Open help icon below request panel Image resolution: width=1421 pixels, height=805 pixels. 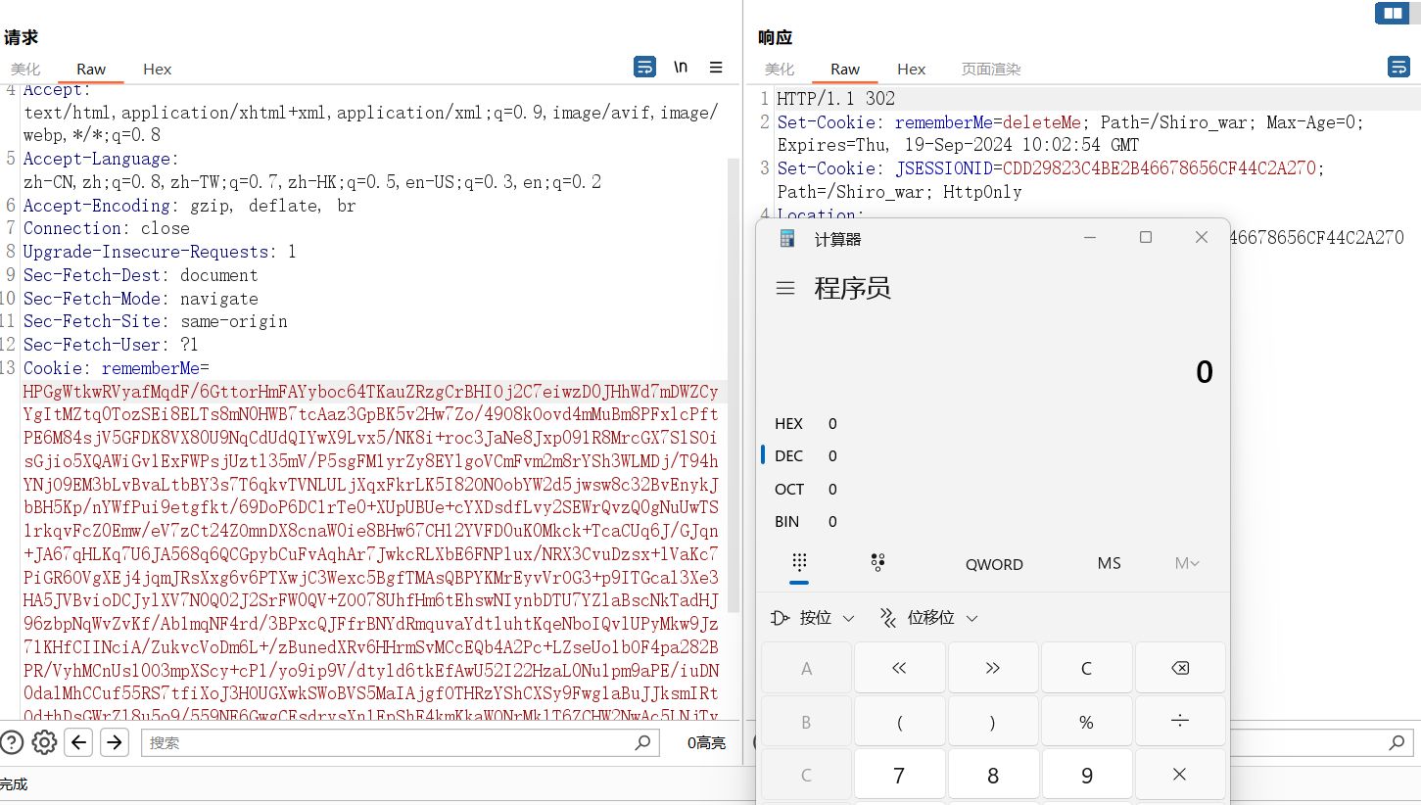[11, 742]
